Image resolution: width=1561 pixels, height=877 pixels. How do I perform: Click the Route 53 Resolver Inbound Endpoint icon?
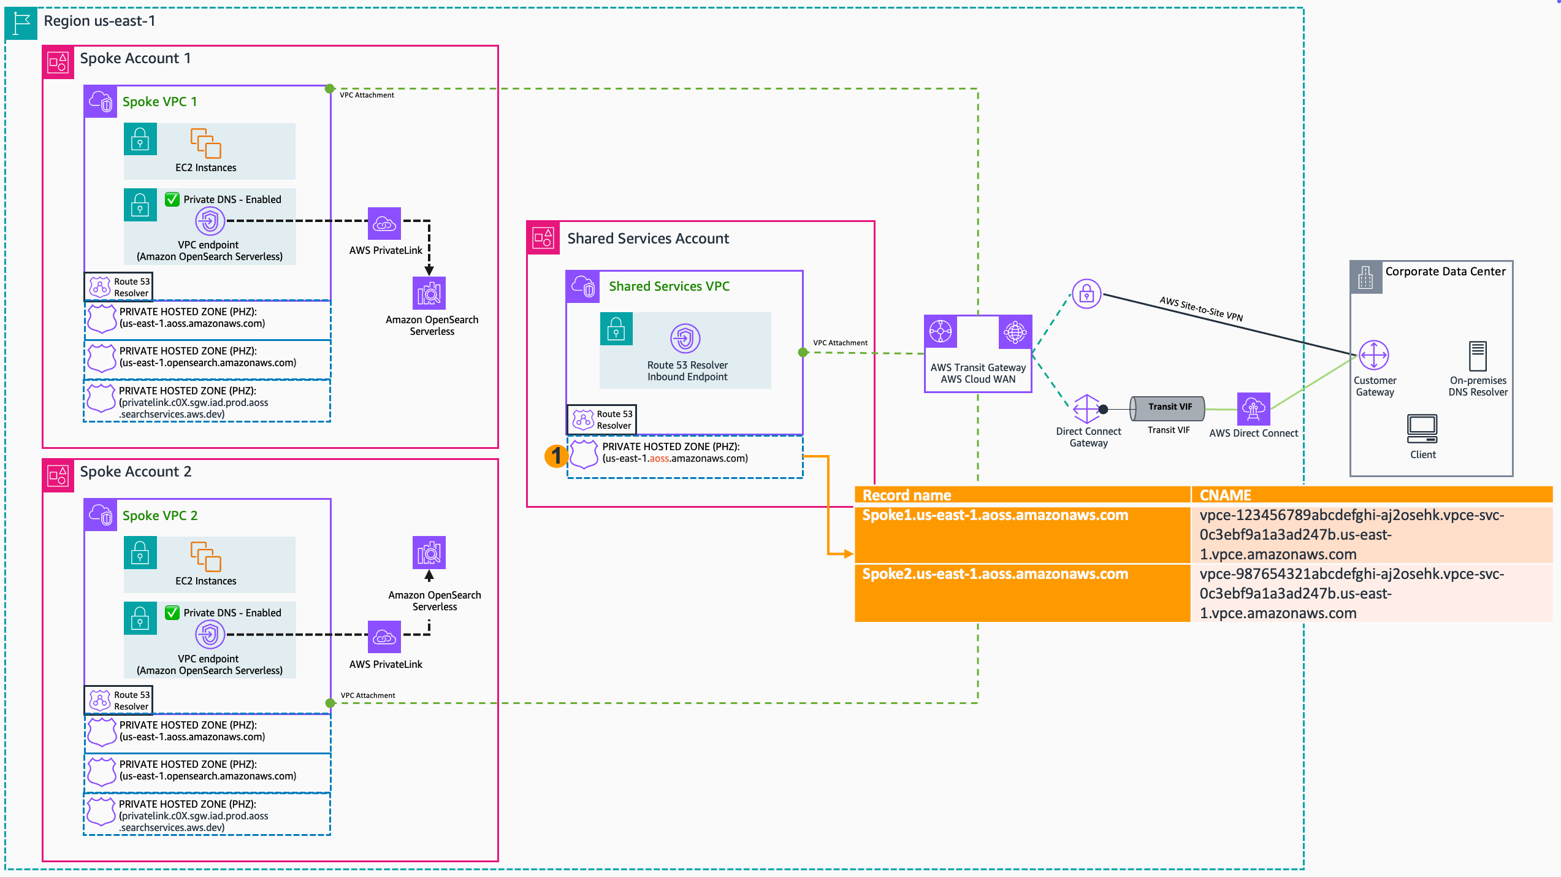(x=685, y=339)
